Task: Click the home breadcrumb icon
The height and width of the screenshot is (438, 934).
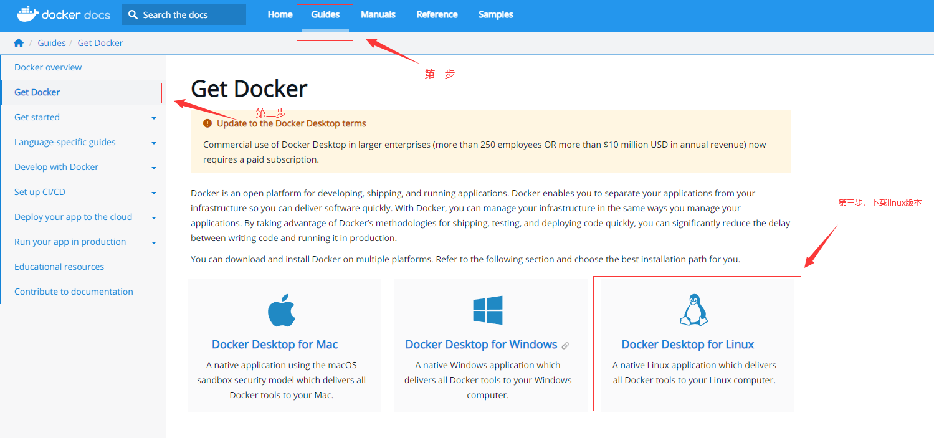Action: click(x=19, y=43)
